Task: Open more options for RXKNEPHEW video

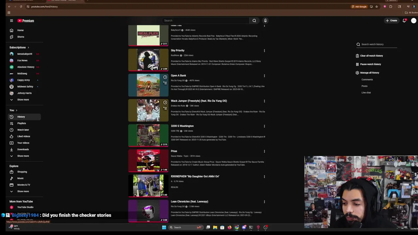Action: tap(264, 177)
